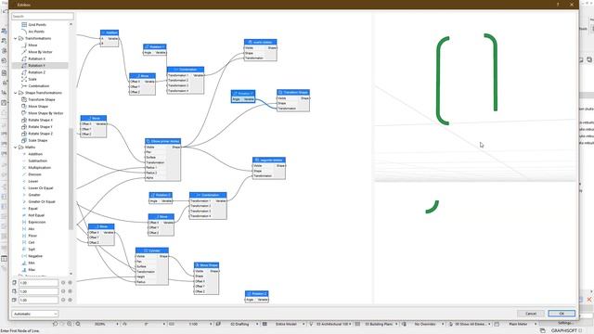Image resolution: width=594 pixels, height=334 pixels.
Task: Click the first 1.00 value field
Action: (x=38, y=283)
